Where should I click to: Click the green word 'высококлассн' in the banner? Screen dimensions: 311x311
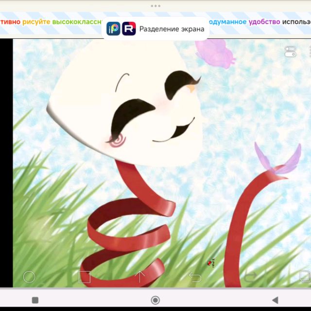(77, 22)
